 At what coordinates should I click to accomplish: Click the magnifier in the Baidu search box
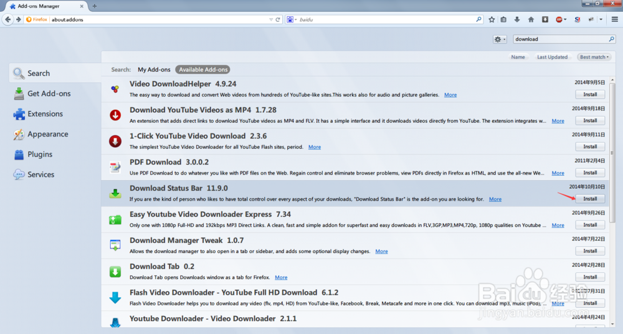(478, 19)
